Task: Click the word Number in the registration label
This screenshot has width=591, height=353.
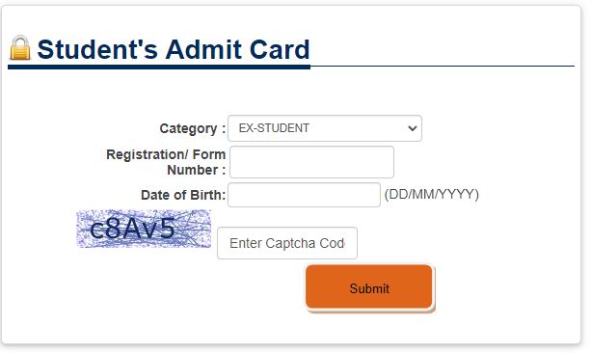Action: tap(193, 170)
